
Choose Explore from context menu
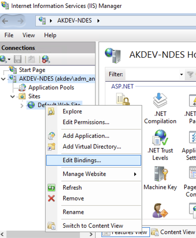coord(94,111)
